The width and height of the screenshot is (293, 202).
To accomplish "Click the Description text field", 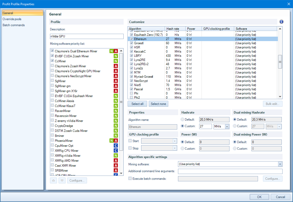I will click(x=87, y=36).
